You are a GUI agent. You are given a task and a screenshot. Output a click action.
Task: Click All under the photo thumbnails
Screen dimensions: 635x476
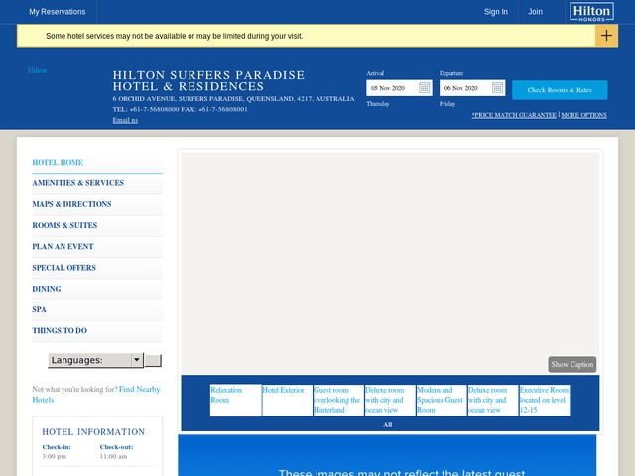(388, 425)
